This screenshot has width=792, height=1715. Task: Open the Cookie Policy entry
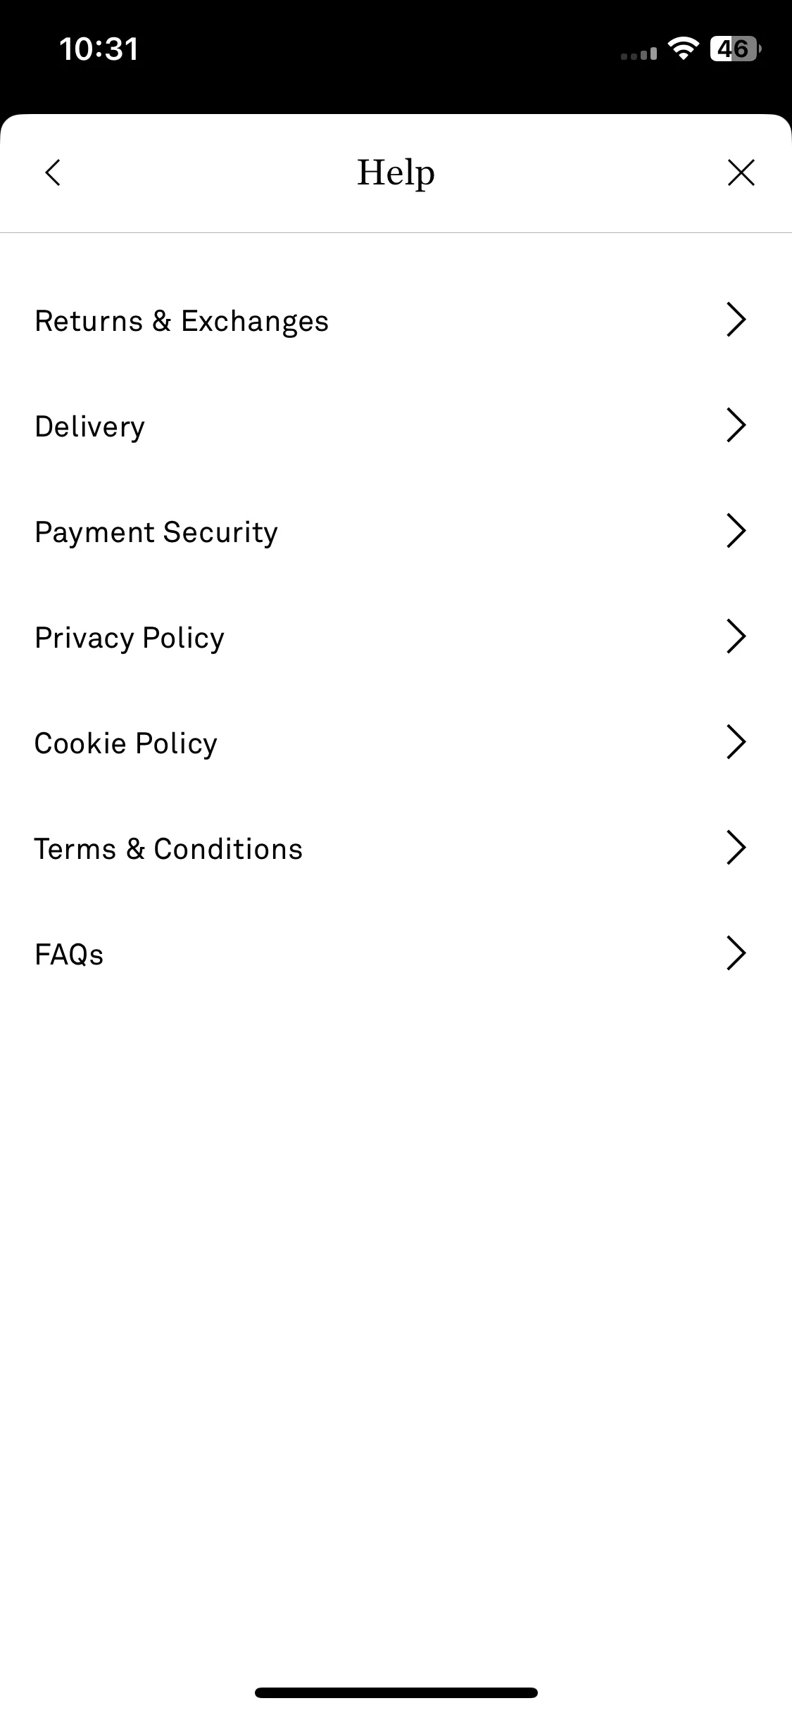click(x=396, y=743)
